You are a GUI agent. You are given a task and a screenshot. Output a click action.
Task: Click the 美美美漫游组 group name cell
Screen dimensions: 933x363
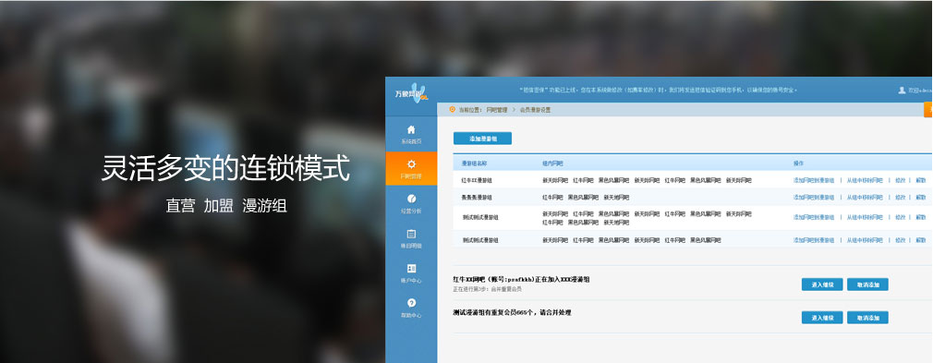(x=477, y=197)
